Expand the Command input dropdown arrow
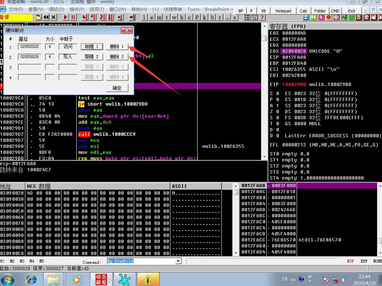The width and height of the screenshot is (382, 286). (178, 261)
